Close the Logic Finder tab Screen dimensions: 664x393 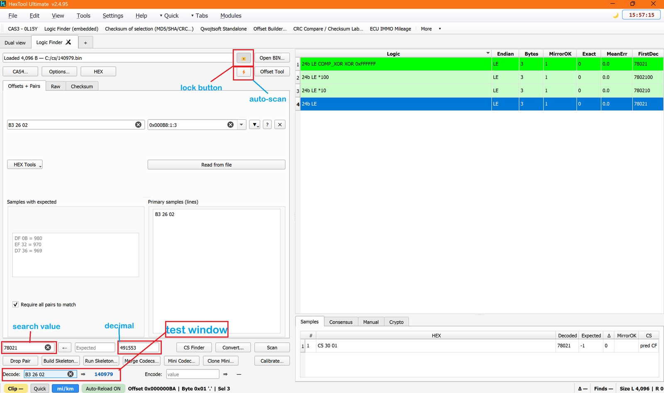tap(68, 42)
